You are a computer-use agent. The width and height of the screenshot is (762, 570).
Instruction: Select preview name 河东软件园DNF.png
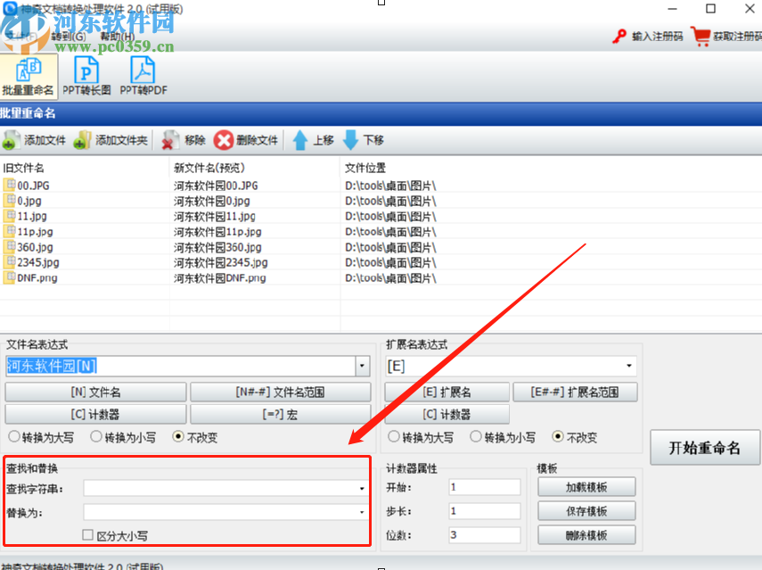coord(219,277)
